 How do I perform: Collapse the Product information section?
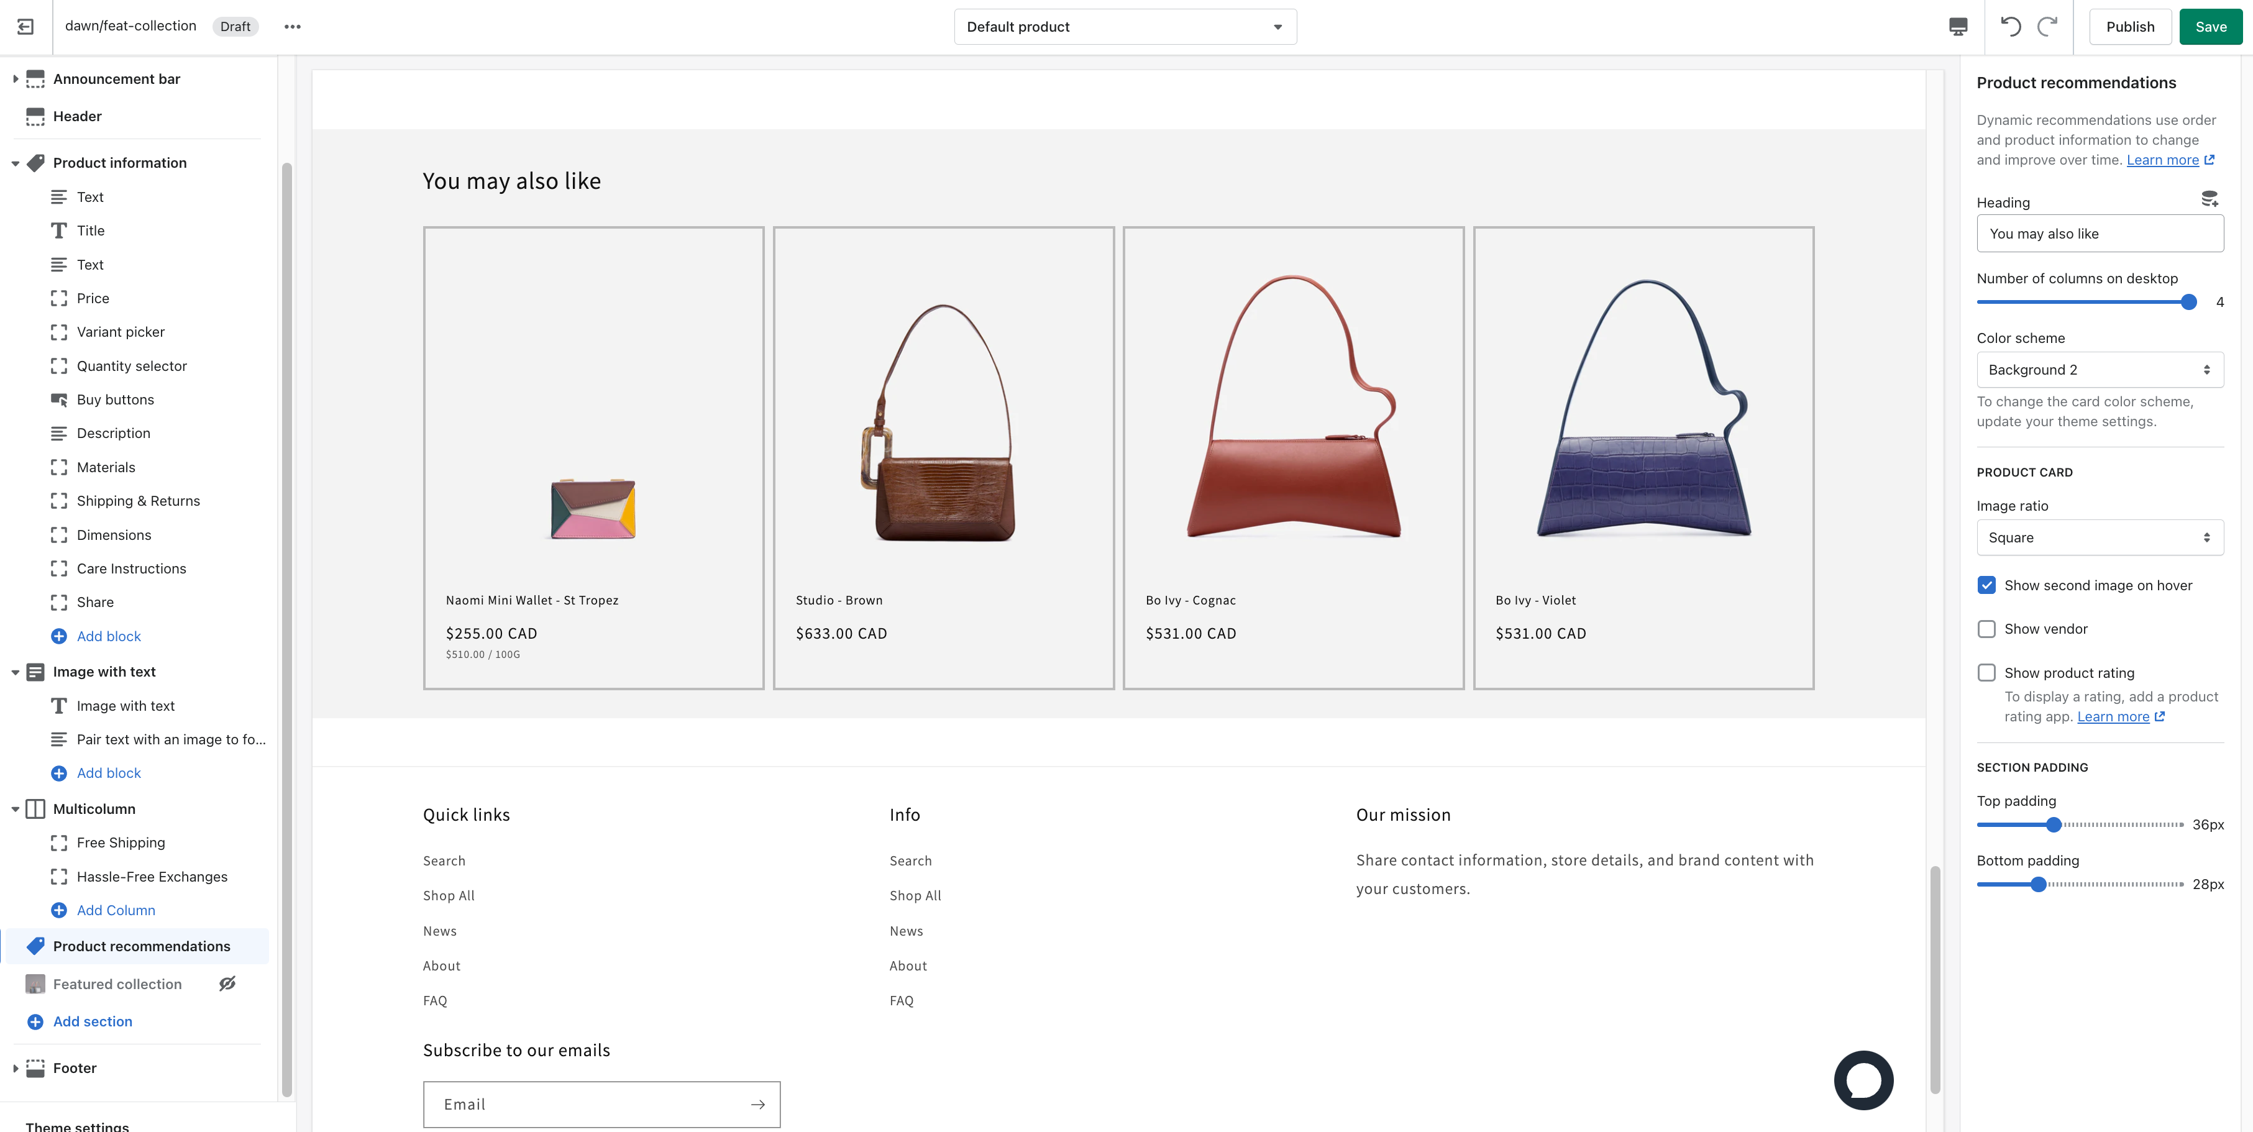(14, 162)
